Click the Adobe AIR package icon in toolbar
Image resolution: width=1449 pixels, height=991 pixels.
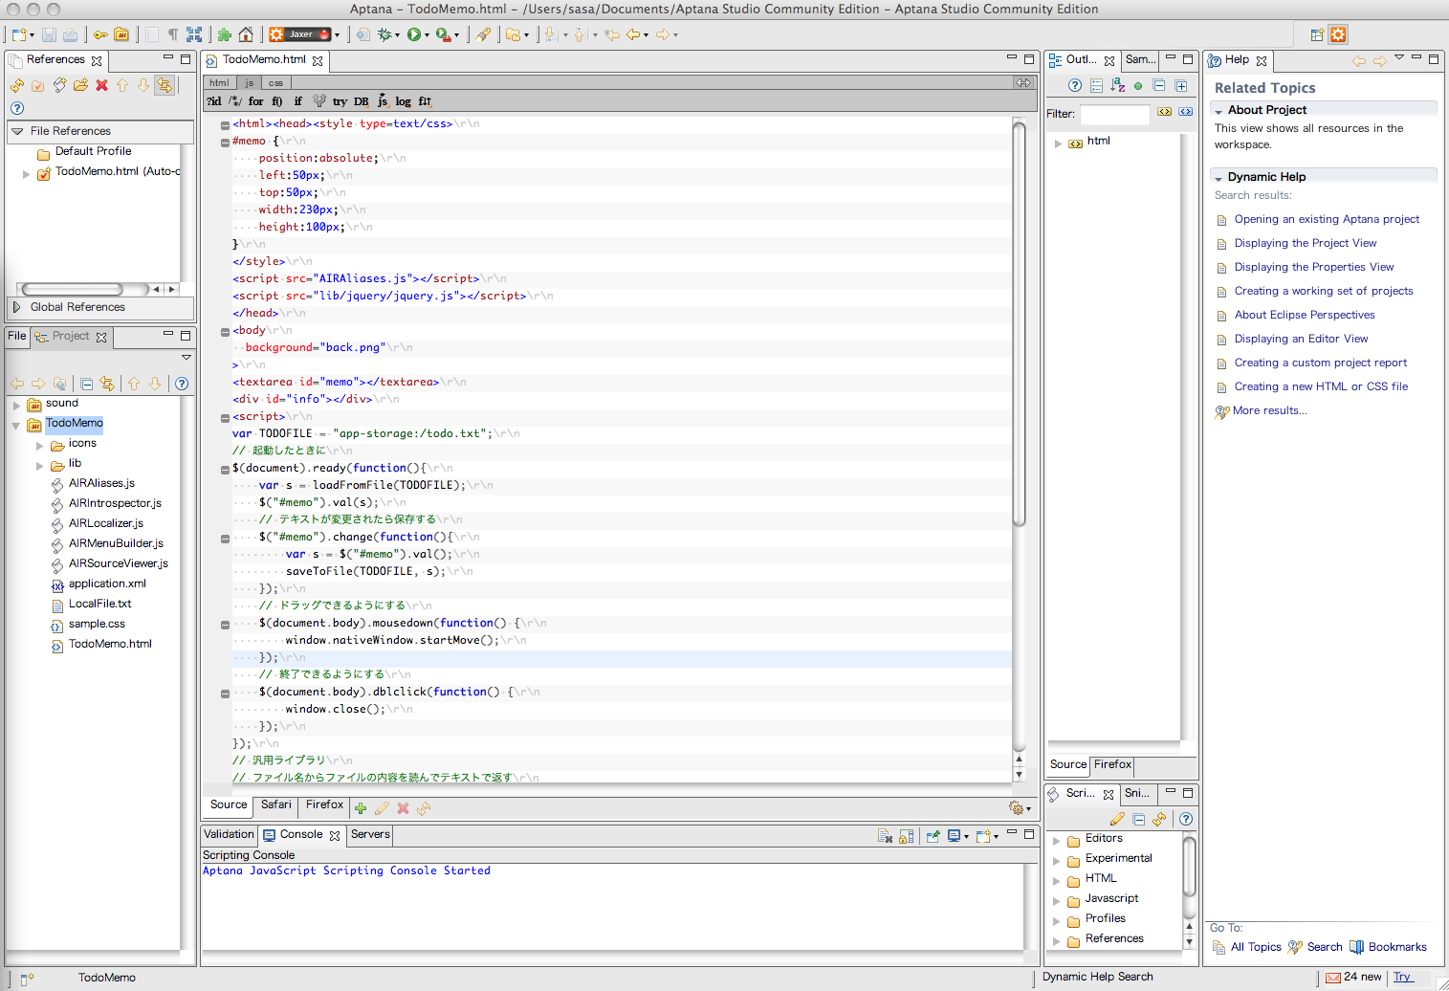point(121,34)
